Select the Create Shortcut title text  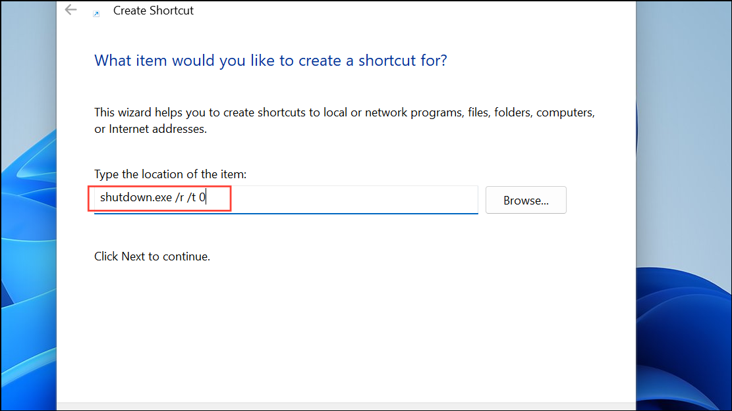pos(153,10)
